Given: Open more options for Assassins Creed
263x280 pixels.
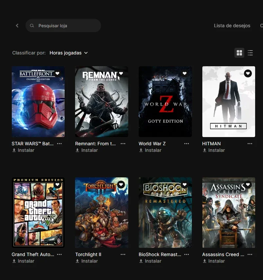Looking at the screenshot, I should (x=250, y=254).
